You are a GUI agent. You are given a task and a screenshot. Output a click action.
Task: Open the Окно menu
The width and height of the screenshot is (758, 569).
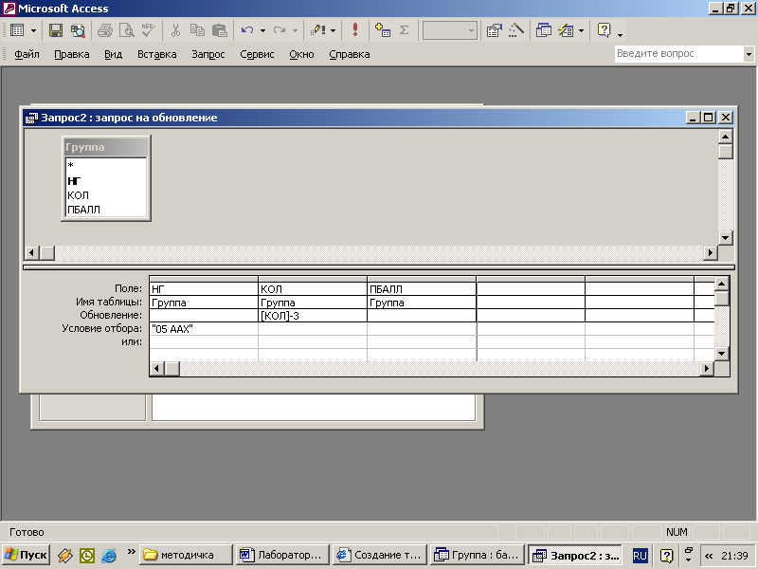[x=301, y=54]
